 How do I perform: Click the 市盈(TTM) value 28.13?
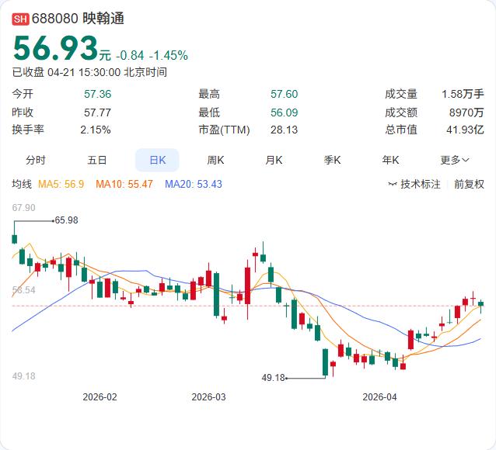284,130
